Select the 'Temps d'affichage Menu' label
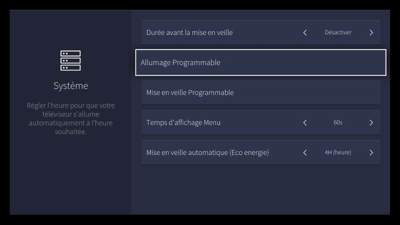Screen dimensions: 400x225 pyautogui.click(x=183, y=122)
